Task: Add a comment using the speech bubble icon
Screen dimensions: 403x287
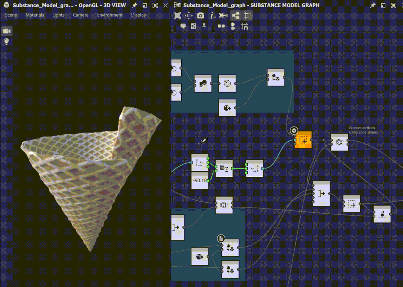Action: coord(183,25)
